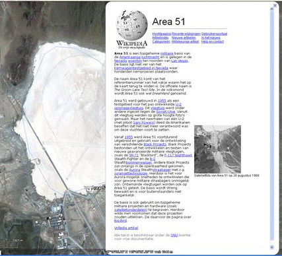Click the scroll-down arrow in the balloon

pyautogui.click(x=271, y=247)
